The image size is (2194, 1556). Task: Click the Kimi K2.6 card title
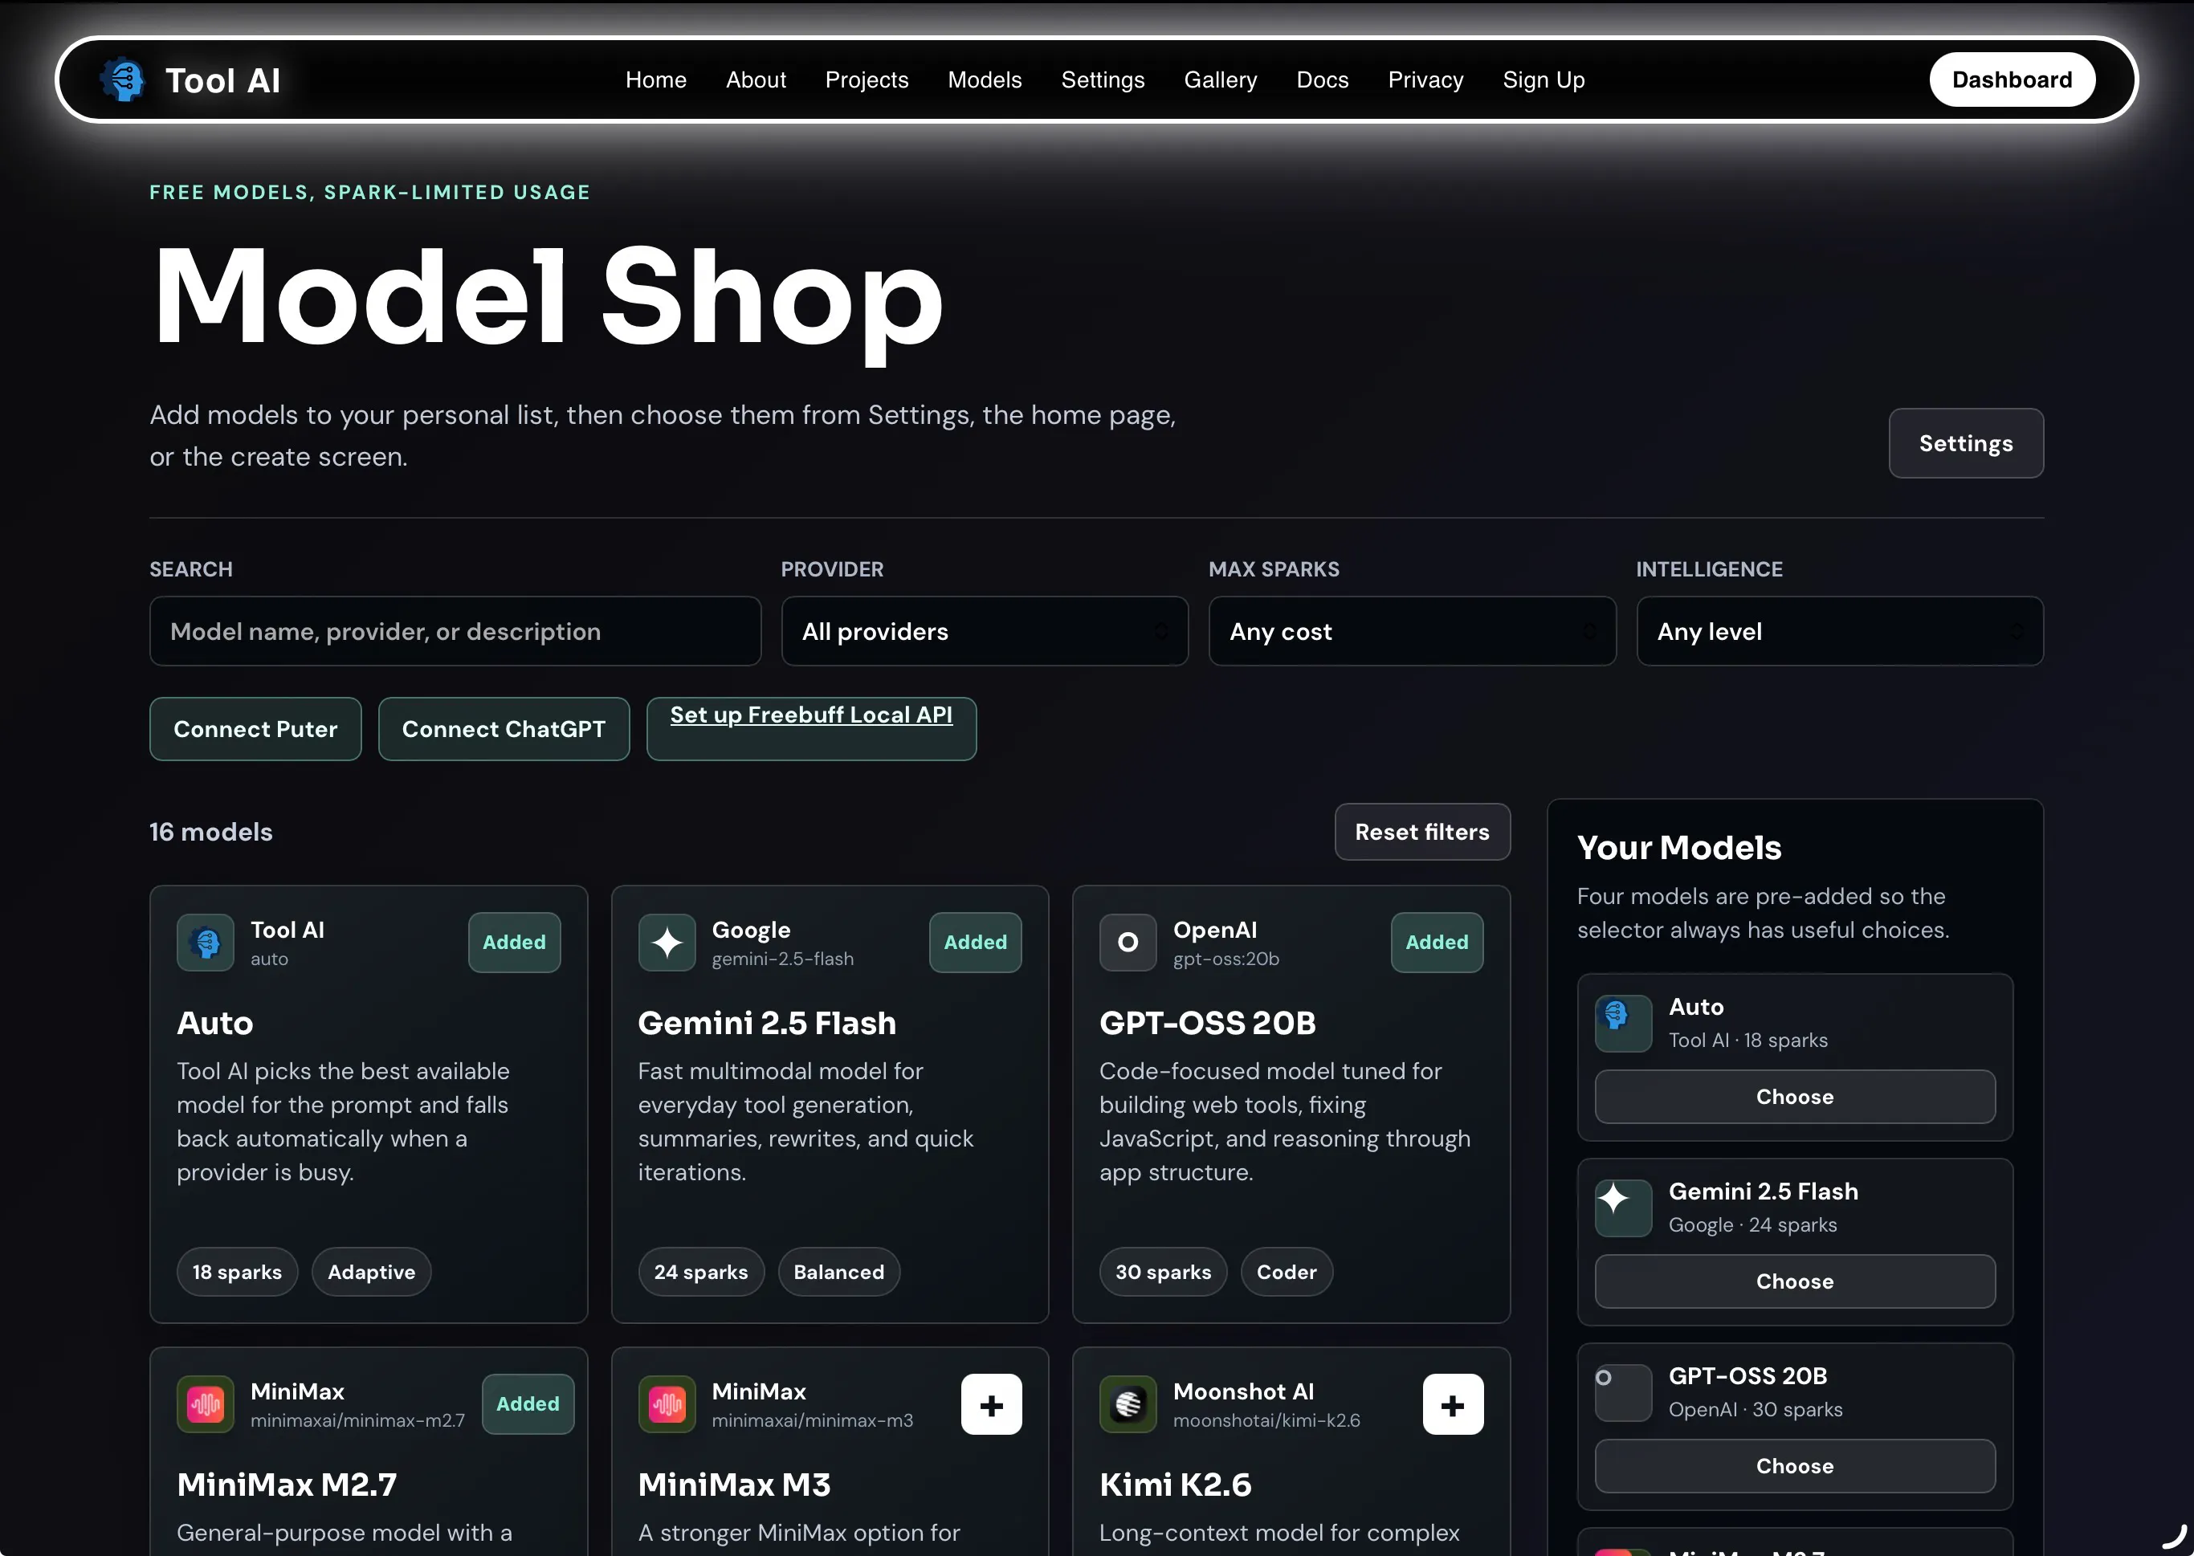click(1176, 1485)
